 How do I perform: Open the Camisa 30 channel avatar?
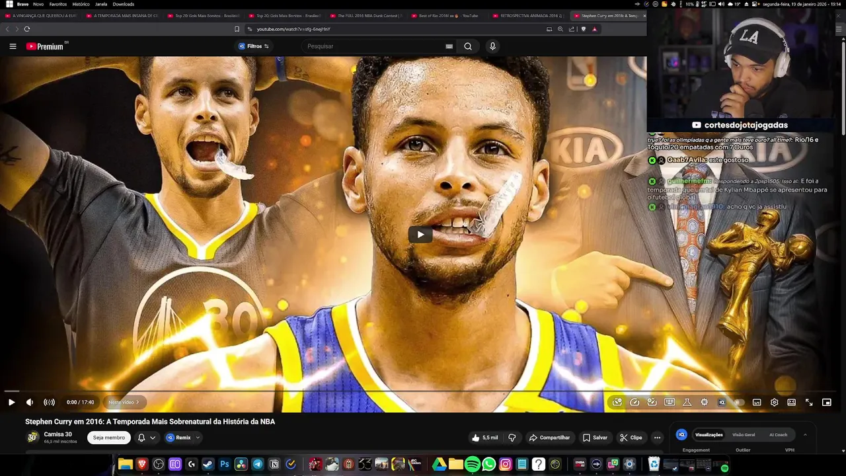pos(32,437)
